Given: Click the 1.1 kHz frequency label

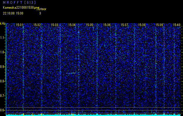Looking at the screenshot, I should 3,38.
